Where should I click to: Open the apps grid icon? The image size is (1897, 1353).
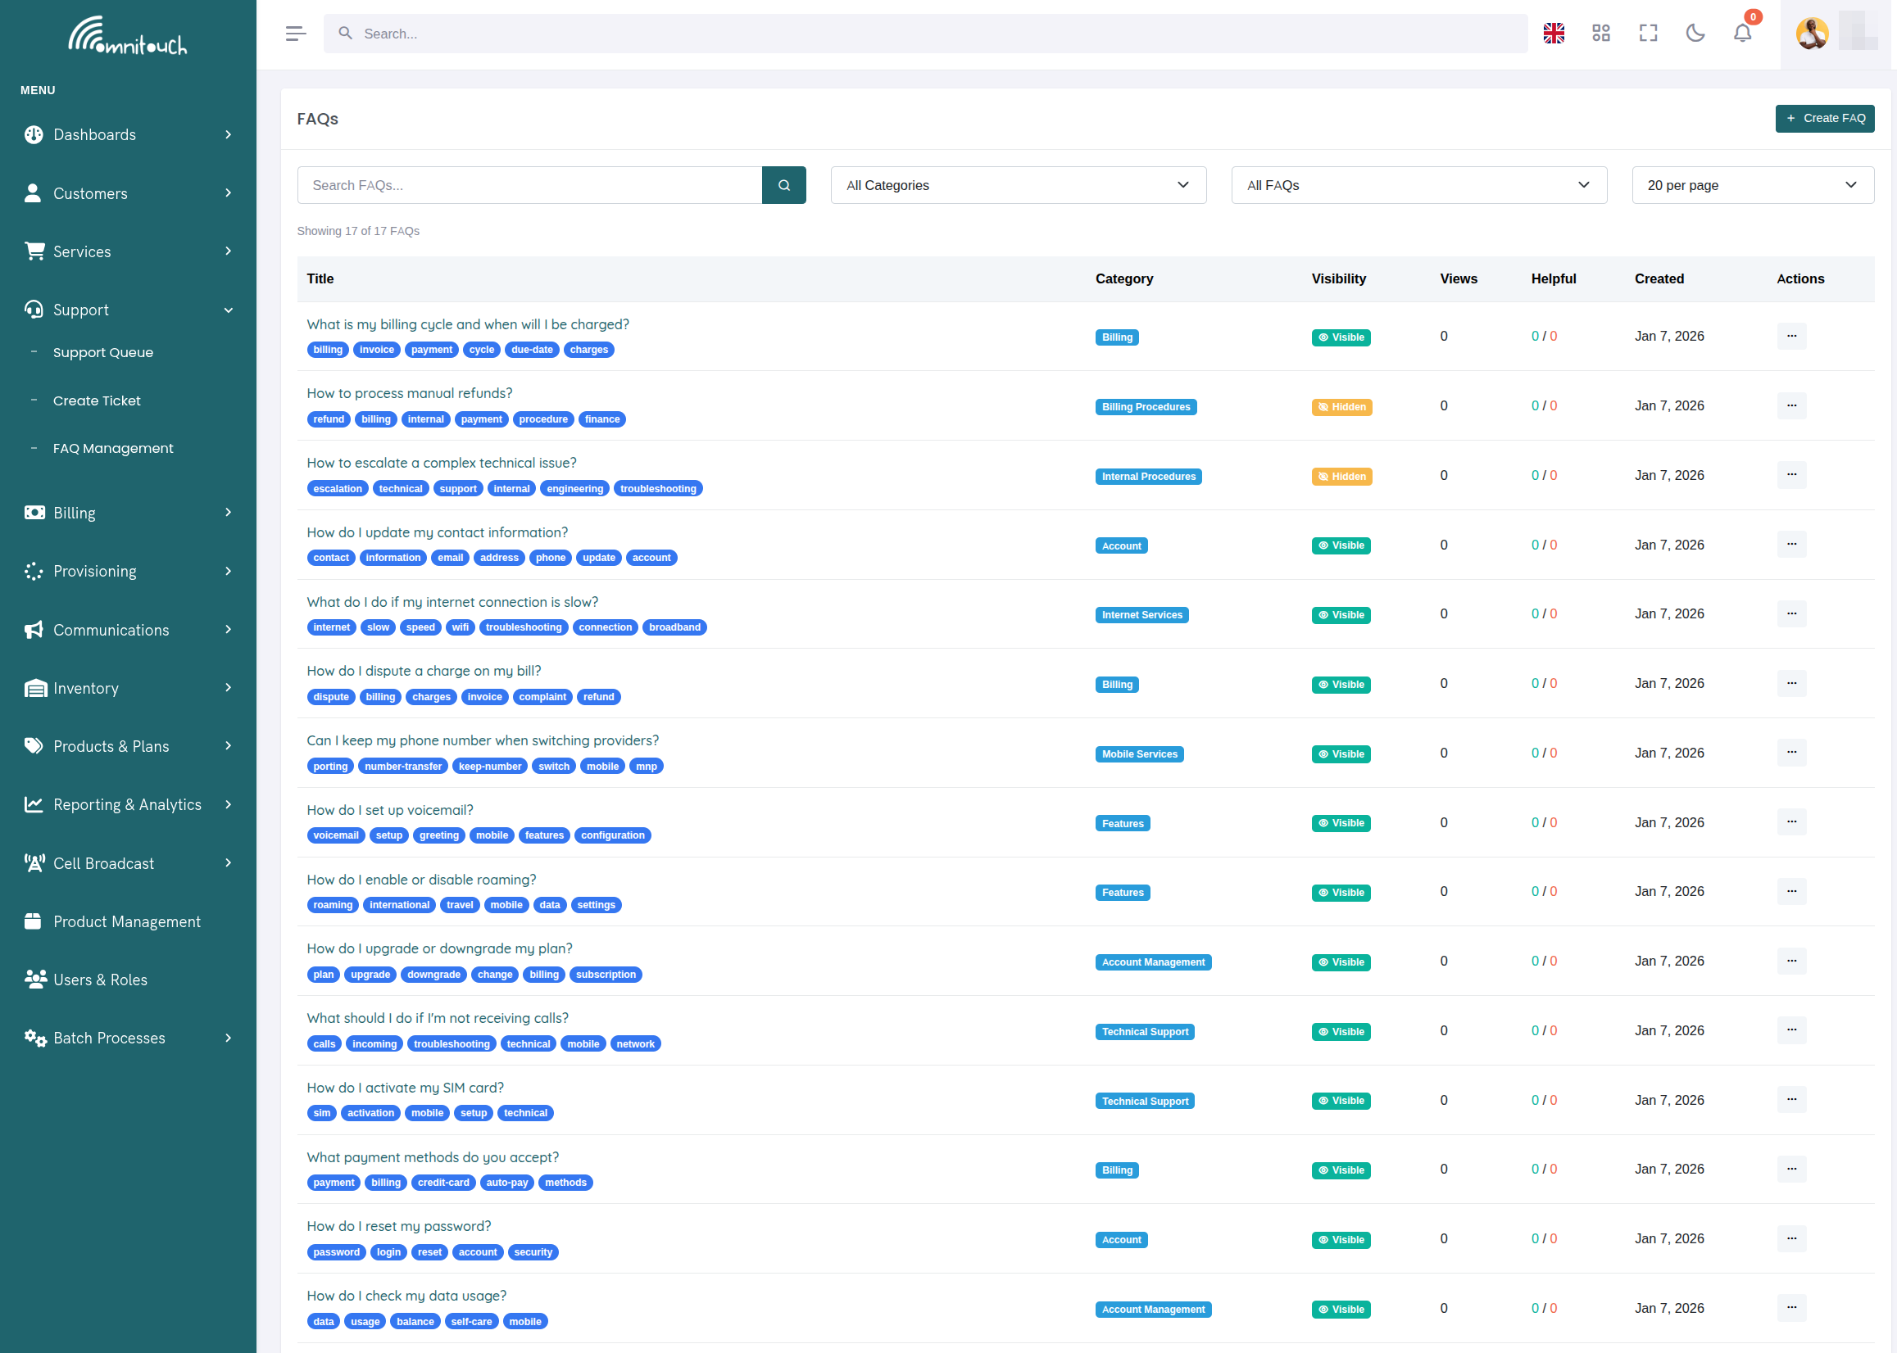(x=1600, y=34)
